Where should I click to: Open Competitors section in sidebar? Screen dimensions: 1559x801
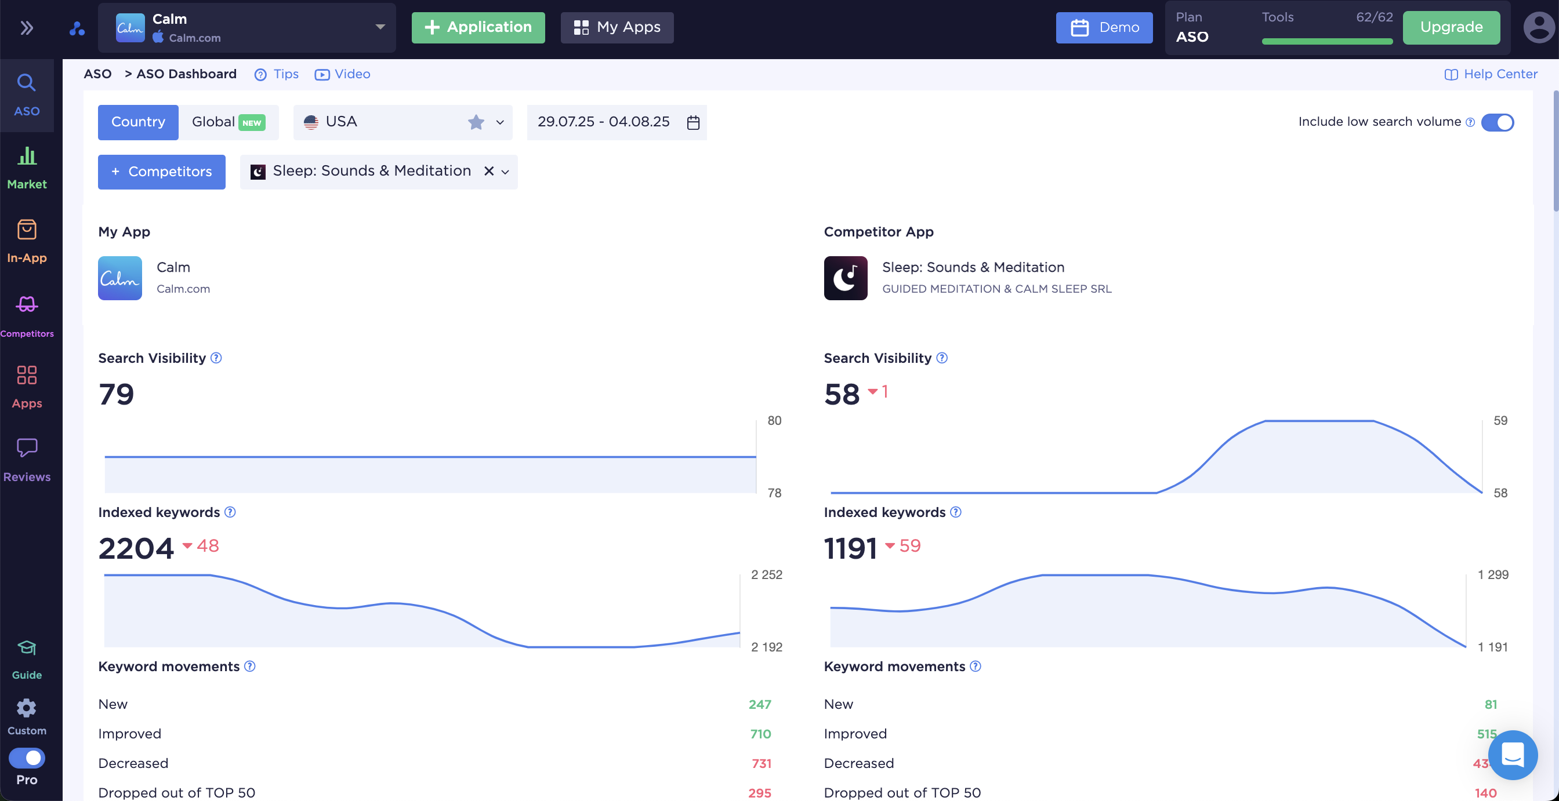tap(27, 316)
